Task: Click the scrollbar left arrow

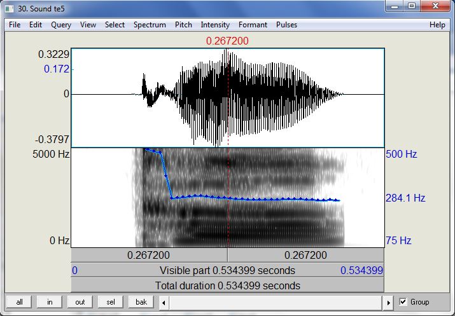Action: tap(164, 303)
